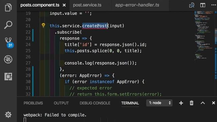Click the line number 26 in the gutter
Image resolution: width=217 pixels, height=122 pixels.
pos(28,57)
